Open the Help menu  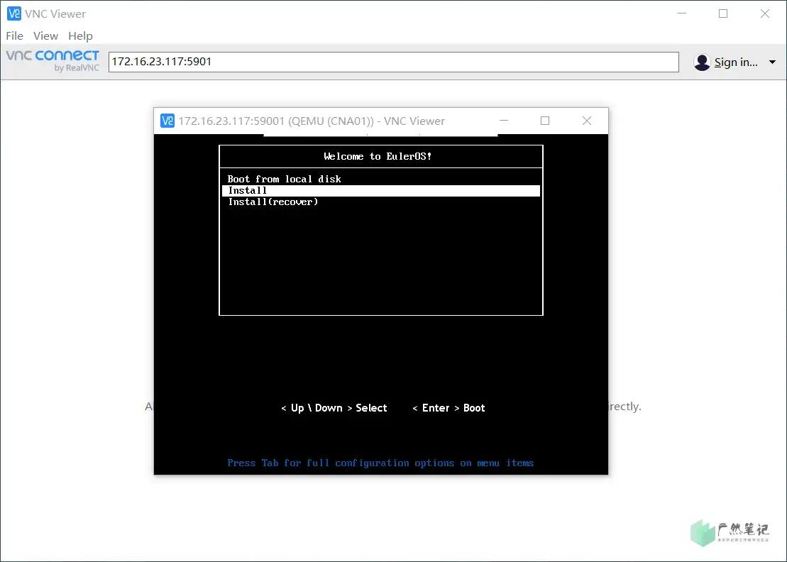[80, 35]
